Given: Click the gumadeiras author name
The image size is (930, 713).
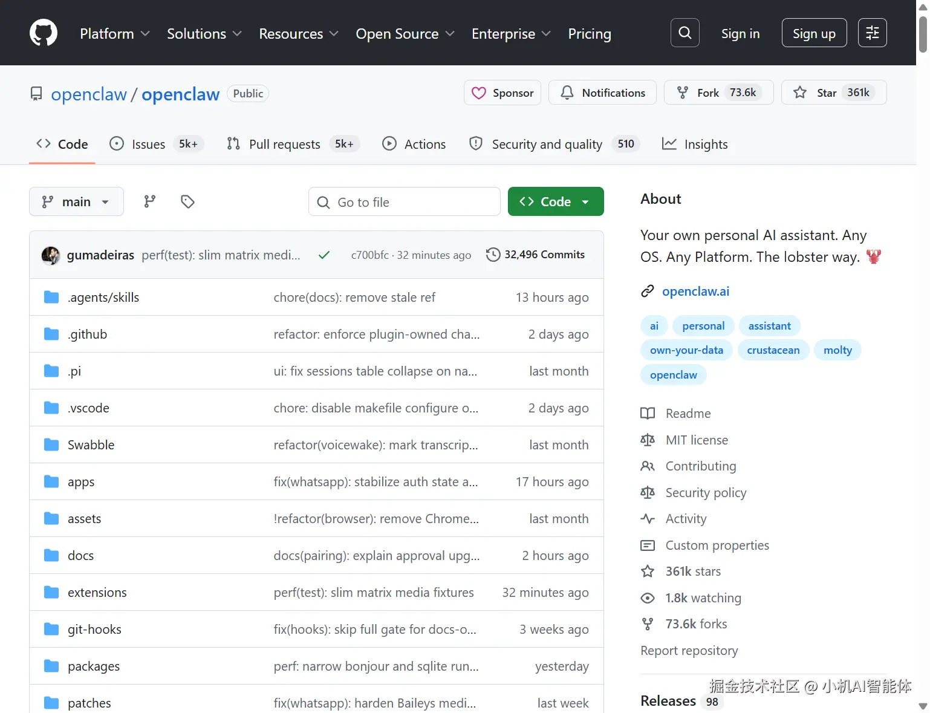Looking at the screenshot, I should tap(100, 255).
